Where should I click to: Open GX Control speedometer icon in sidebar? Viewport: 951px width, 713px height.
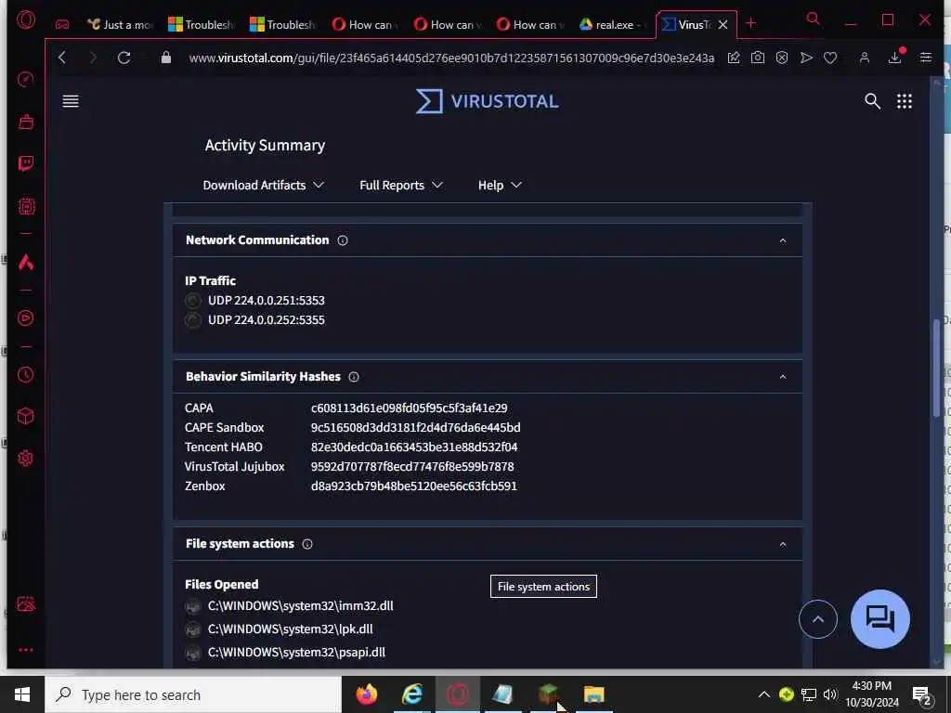tap(26, 80)
